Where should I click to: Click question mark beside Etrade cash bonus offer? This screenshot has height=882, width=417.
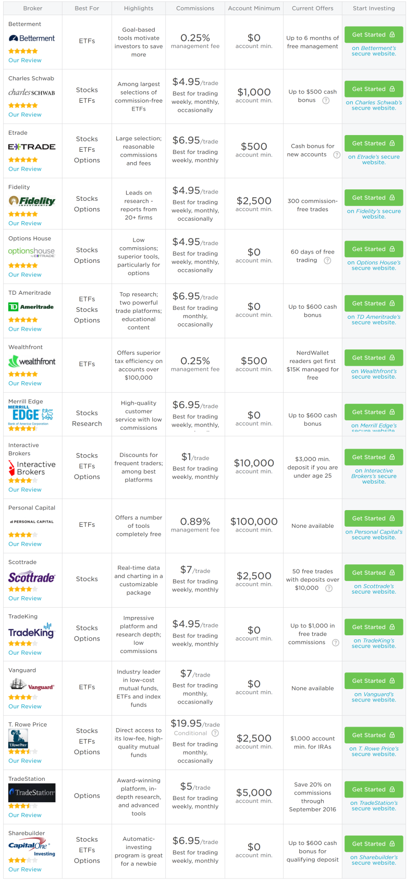337,155
